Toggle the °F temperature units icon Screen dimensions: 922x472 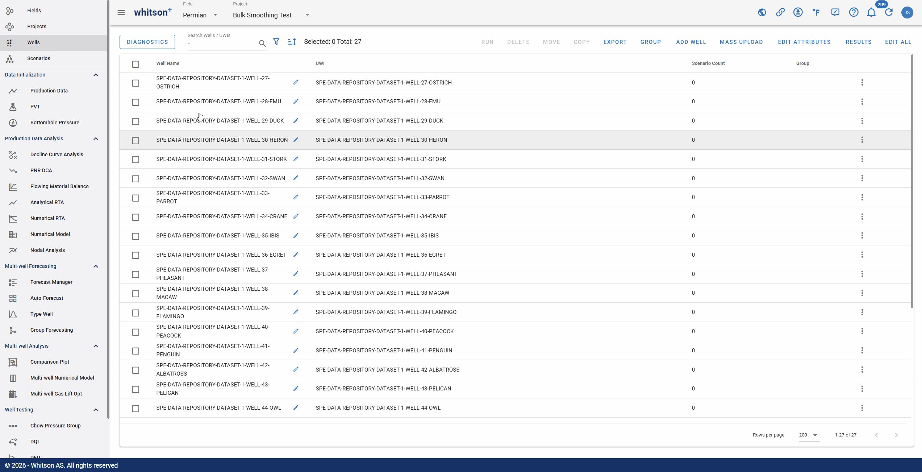tap(816, 13)
